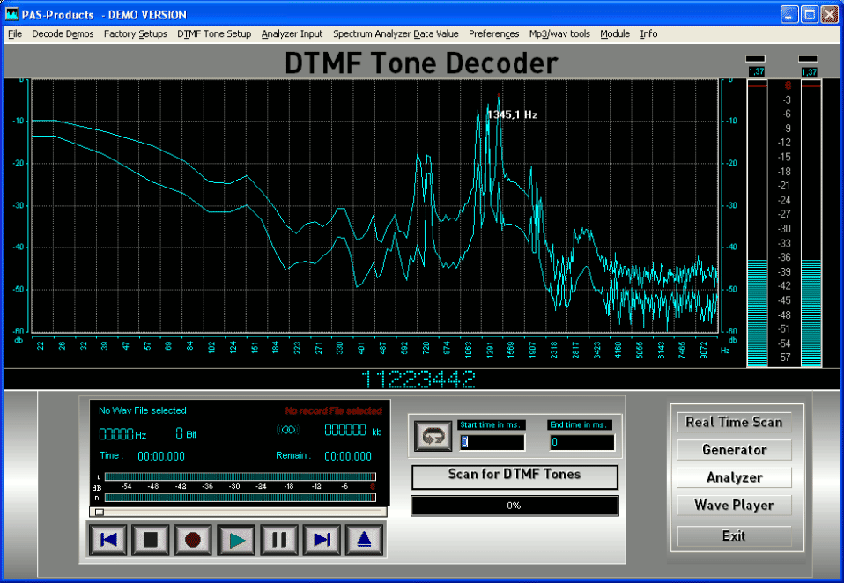Viewport: 844px width, 583px height.
Task: Click the loop arrows icon button
Action: (433, 436)
